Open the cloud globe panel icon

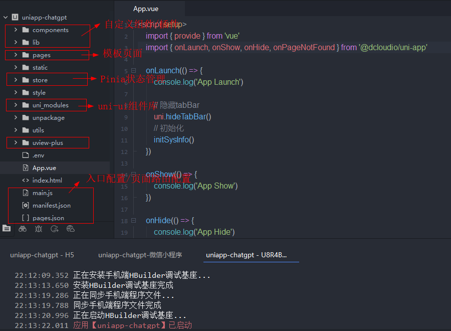71,229
